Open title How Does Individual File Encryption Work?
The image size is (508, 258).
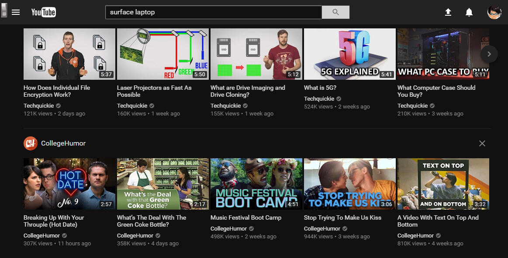[x=57, y=91]
